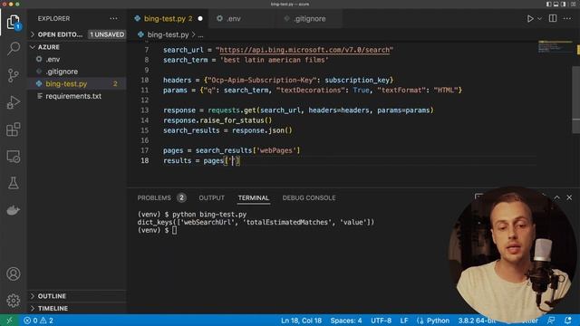Screen dimensions: 580x326
Task: Click the breadcrumb ellipsis after bing-test.py
Action: (200, 35)
